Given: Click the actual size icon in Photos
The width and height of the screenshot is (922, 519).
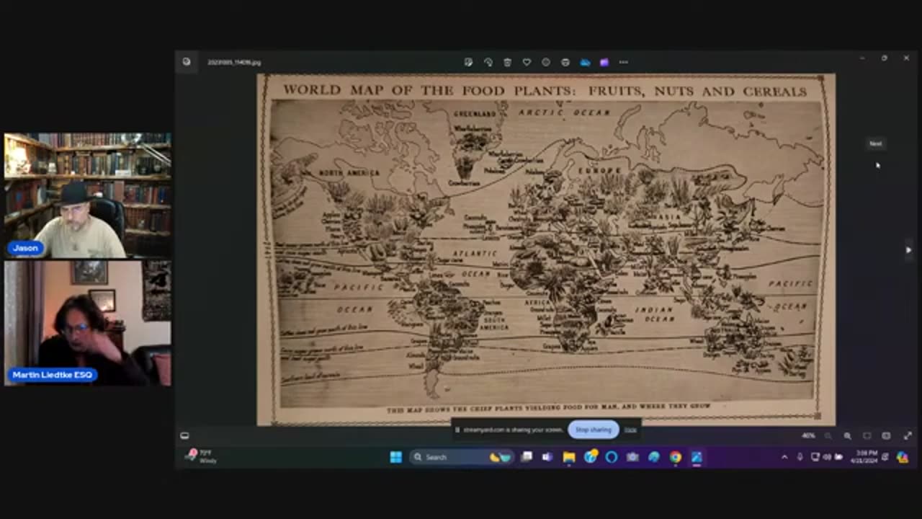Looking at the screenshot, I should click(886, 435).
